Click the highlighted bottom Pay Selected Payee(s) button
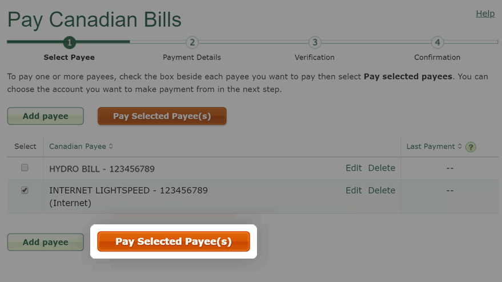The width and height of the screenshot is (502, 282). click(x=174, y=241)
